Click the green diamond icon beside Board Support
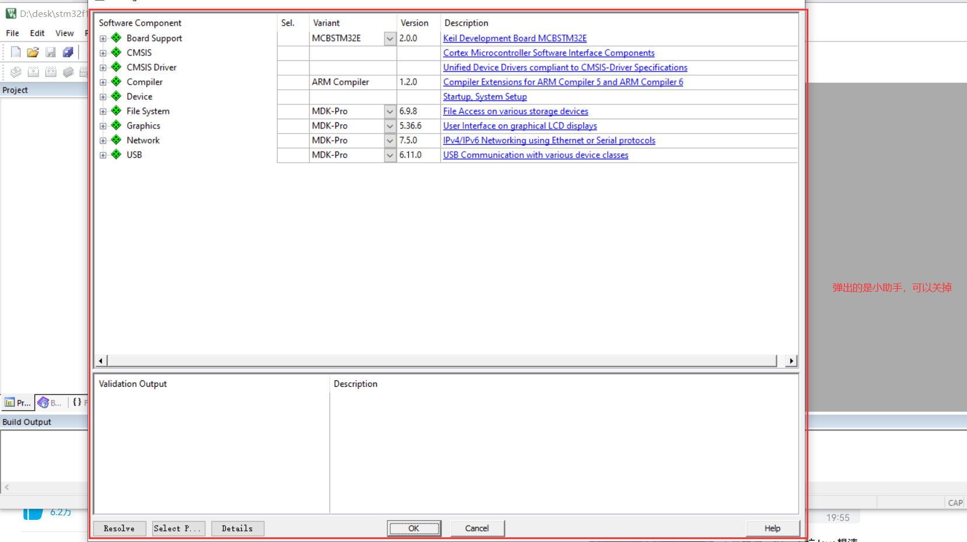The image size is (967, 542). 116,38
